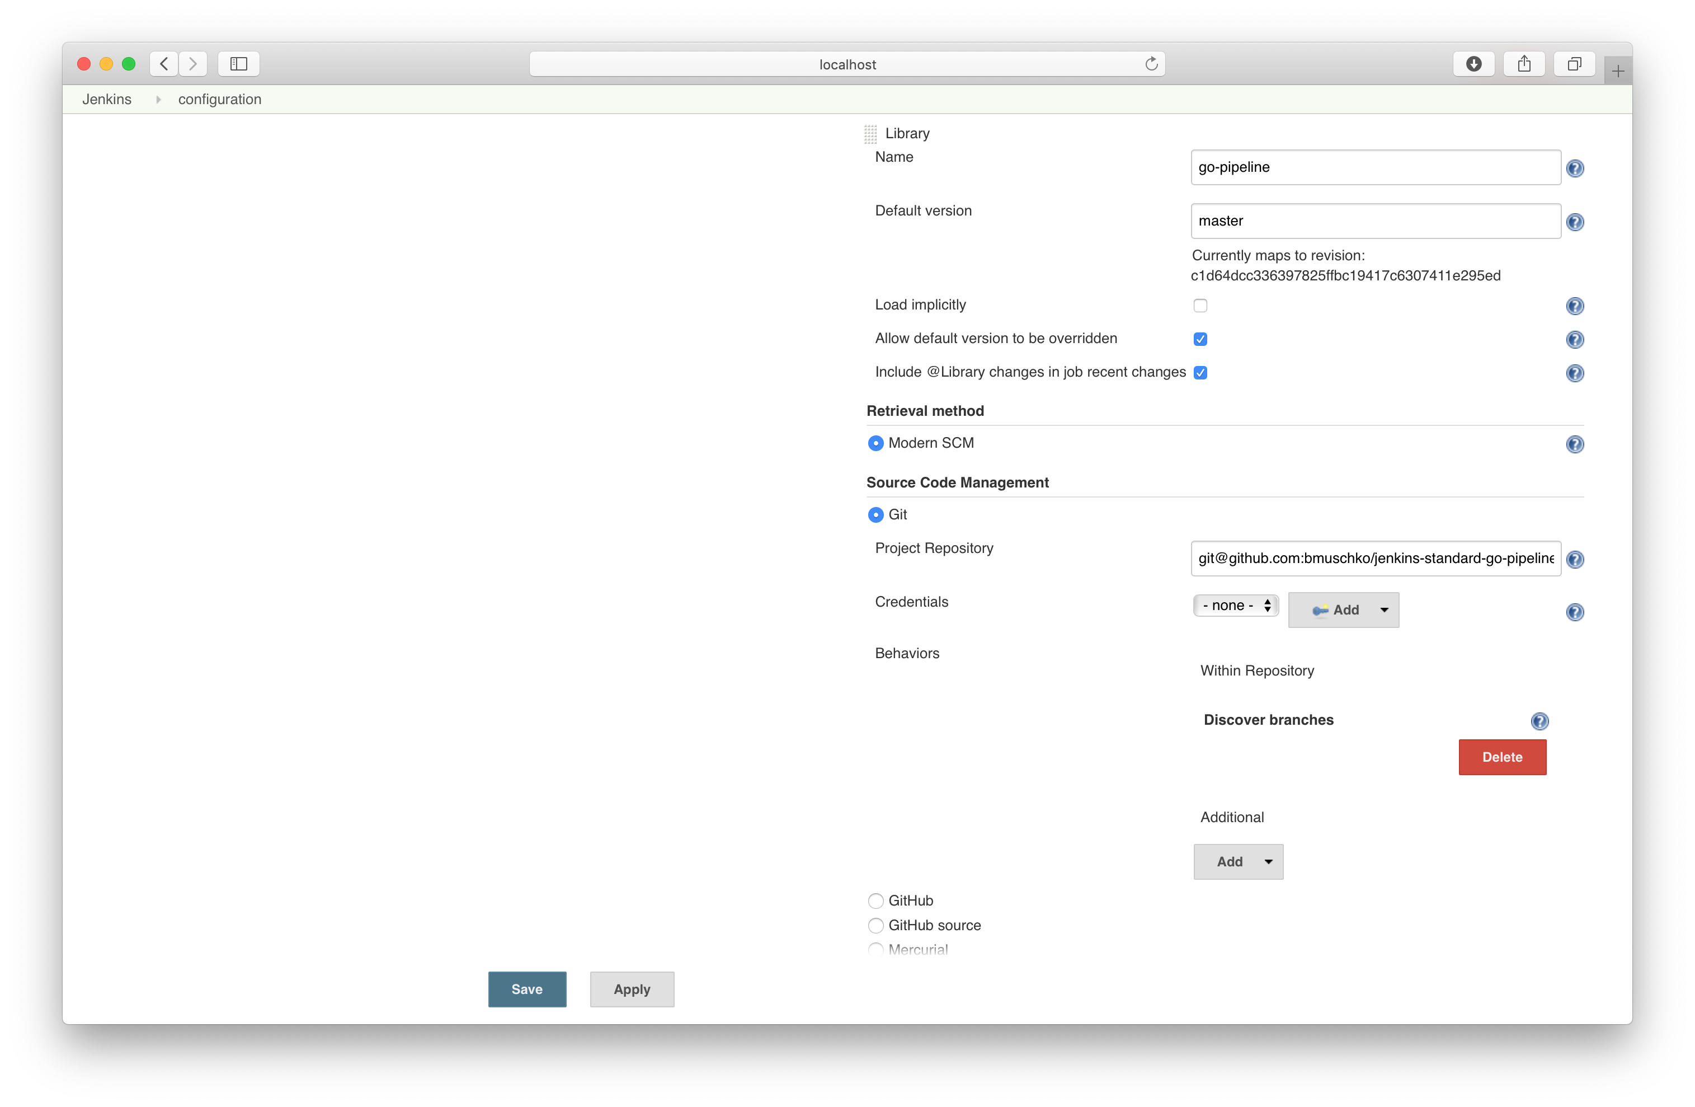Edit the Project Repository URL field

coord(1374,559)
